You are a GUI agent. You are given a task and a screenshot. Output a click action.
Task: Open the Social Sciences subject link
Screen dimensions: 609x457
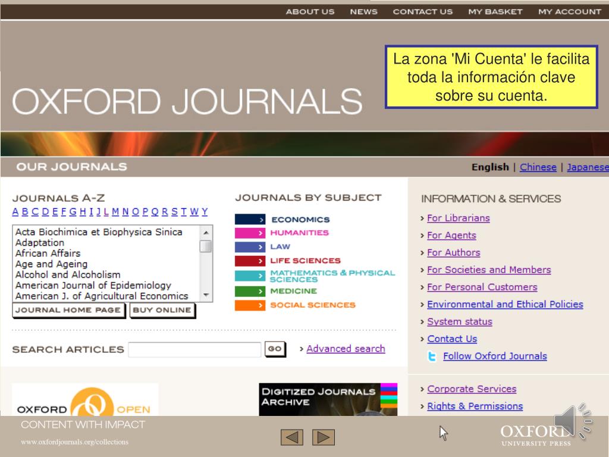[313, 305]
